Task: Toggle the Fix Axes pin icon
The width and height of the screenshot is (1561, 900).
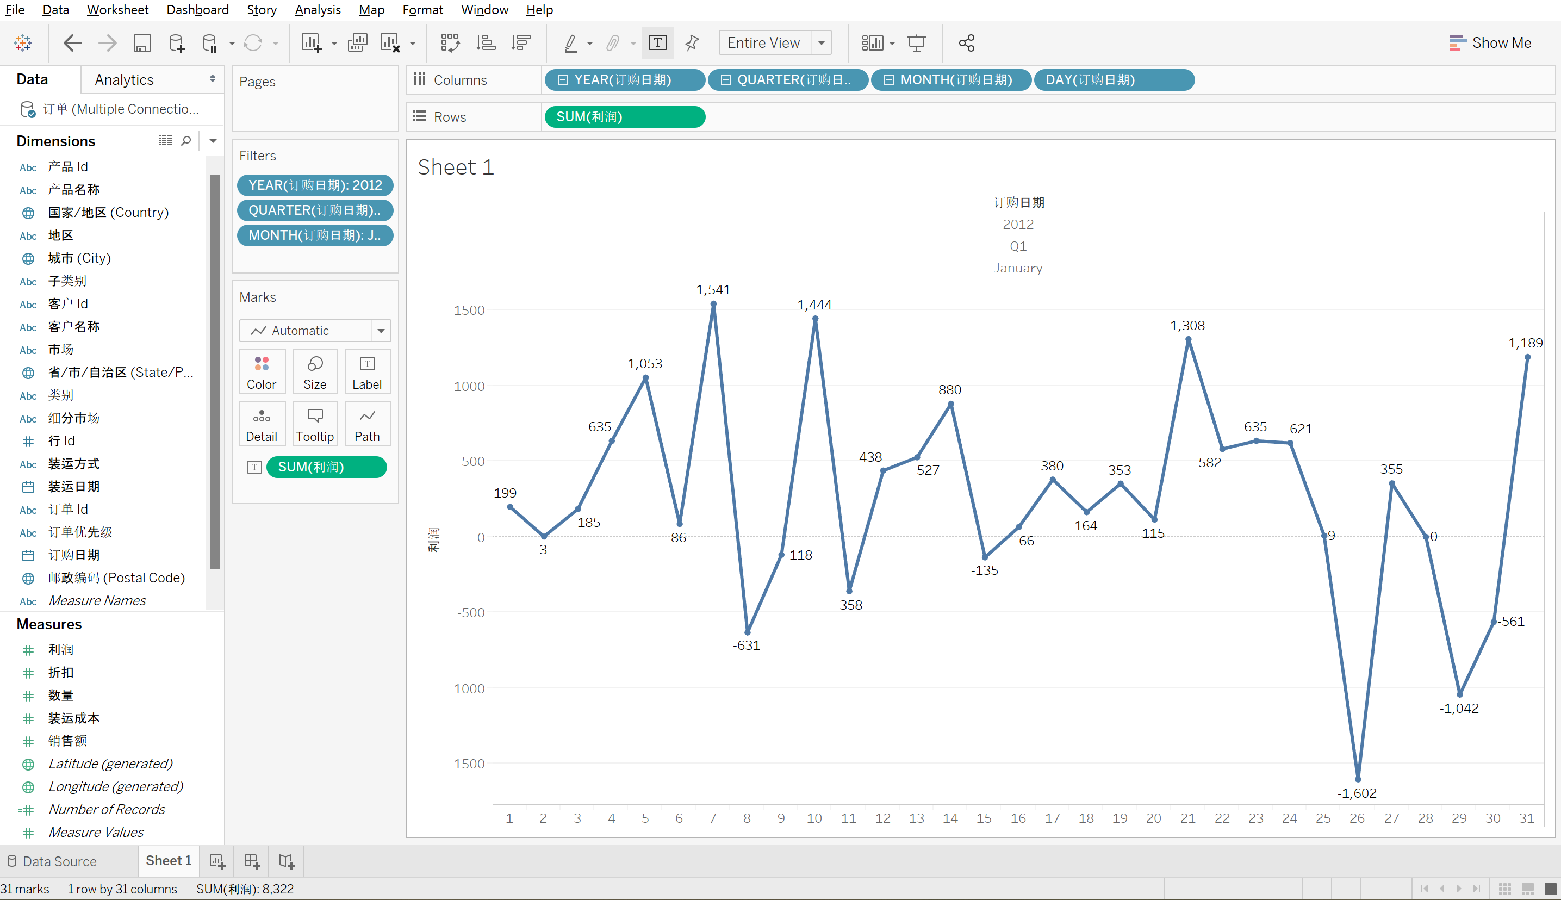Action: click(692, 42)
